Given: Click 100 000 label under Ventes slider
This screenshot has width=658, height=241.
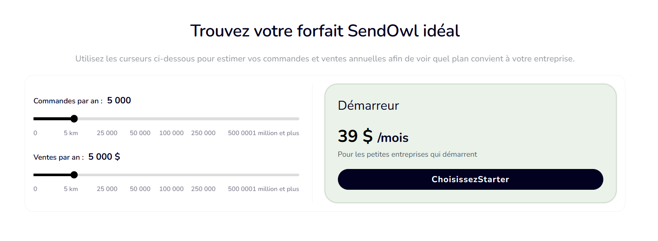Looking at the screenshot, I should 171,189.
